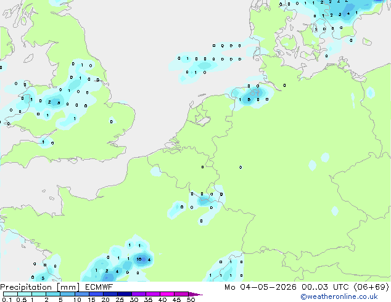The height and width of the screenshot is (302, 391).
Task: Click the '00..03 UTC' time text
Action: 325,287
